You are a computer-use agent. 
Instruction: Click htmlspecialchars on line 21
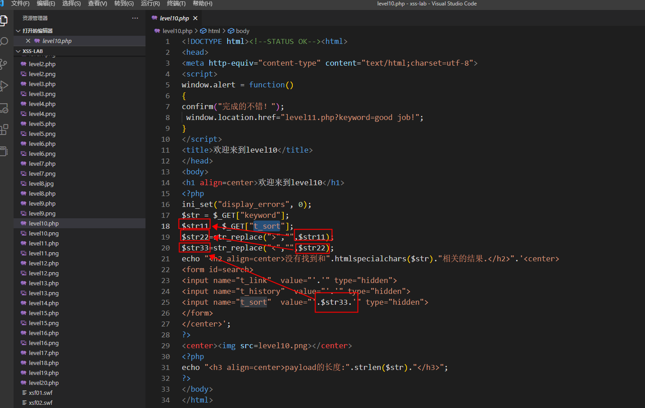click(x=370, y=259)
